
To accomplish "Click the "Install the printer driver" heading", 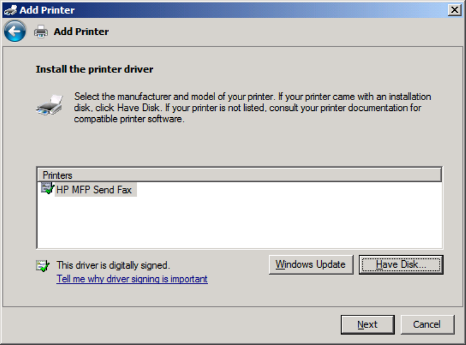I will pos(95,69).
